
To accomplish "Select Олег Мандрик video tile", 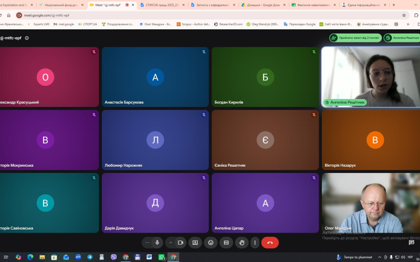I will pos(371,203).
